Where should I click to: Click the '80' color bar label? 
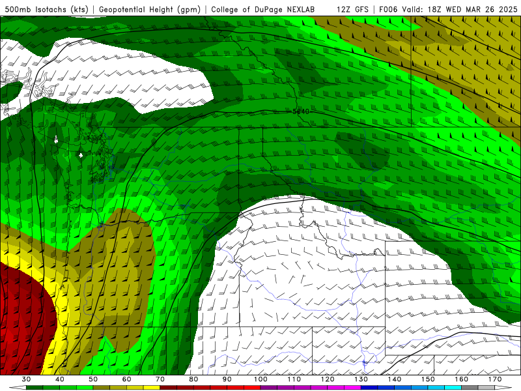point(193,379)
